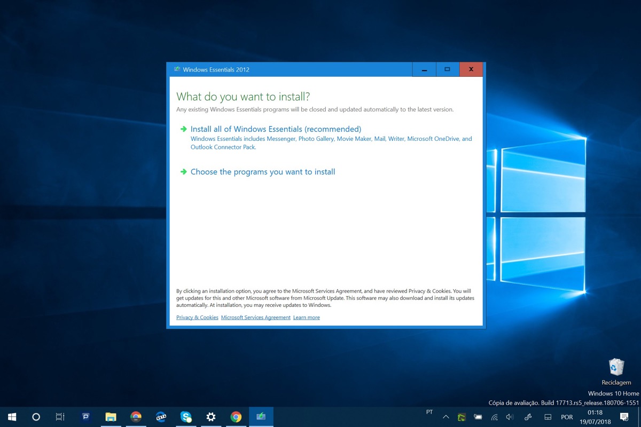
Task: Open Skype from the taskbar
Action: click(x=186, y=417)
